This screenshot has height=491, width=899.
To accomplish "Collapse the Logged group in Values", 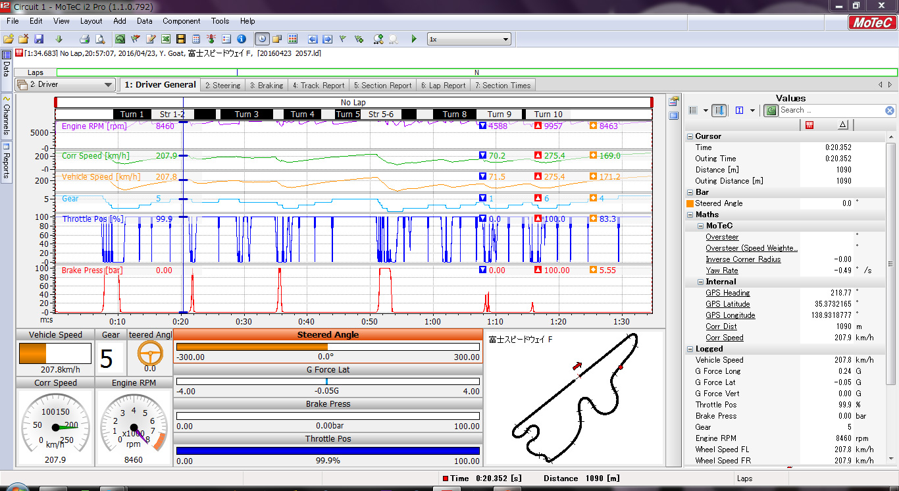I will click(690, 349).
